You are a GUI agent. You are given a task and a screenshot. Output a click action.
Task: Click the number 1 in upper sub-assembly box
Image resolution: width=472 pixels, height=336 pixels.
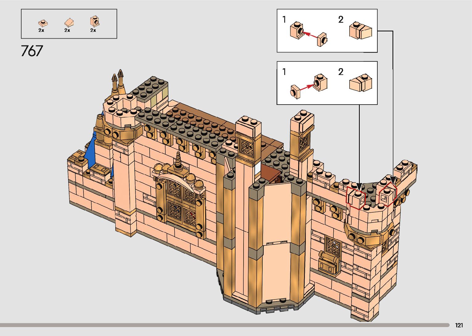284,20
